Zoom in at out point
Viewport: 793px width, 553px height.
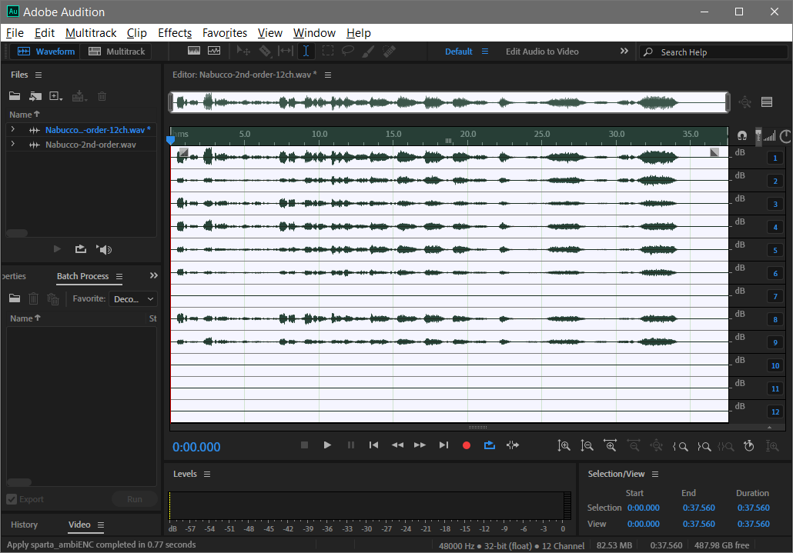(x=704, y=446)
